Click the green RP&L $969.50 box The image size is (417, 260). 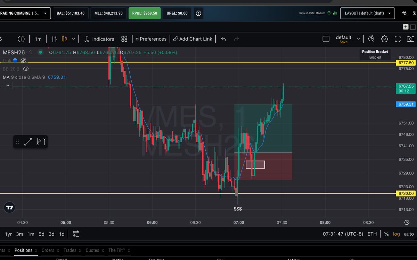point(145,13)
